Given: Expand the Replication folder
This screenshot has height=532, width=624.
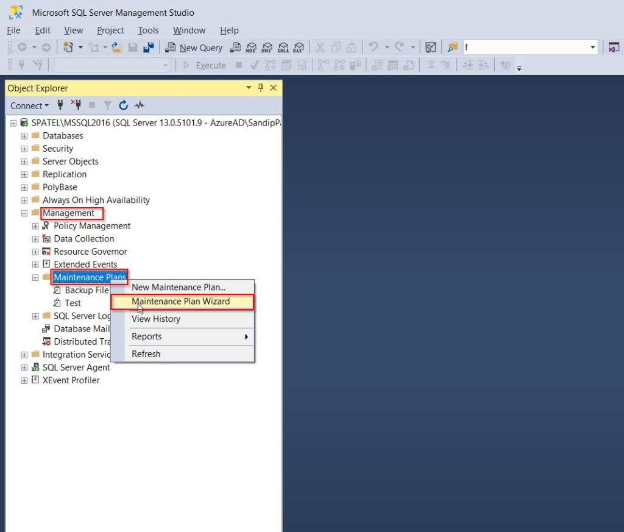Looking at the screenshot, I should point(24,175).
